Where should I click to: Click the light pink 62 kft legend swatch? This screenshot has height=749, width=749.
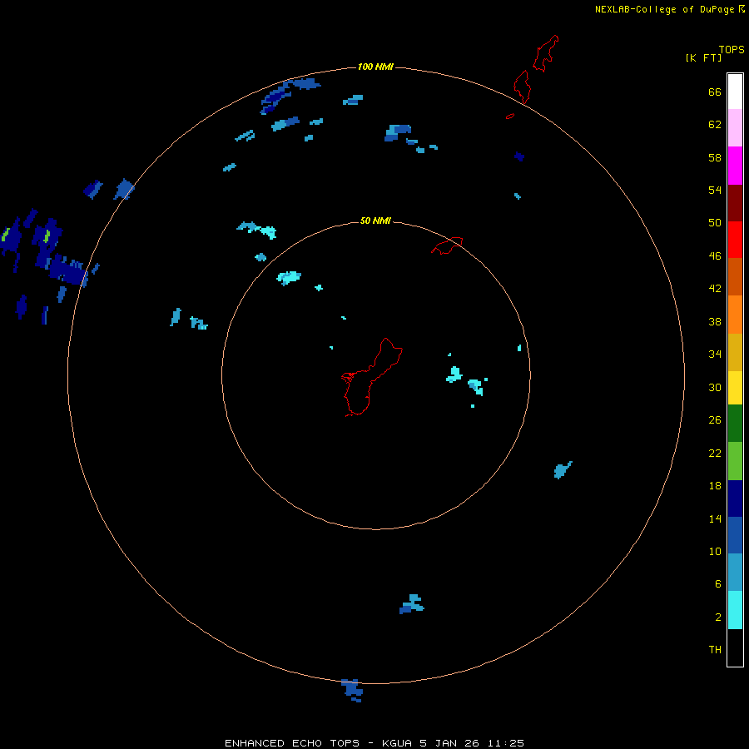[735, 128]
